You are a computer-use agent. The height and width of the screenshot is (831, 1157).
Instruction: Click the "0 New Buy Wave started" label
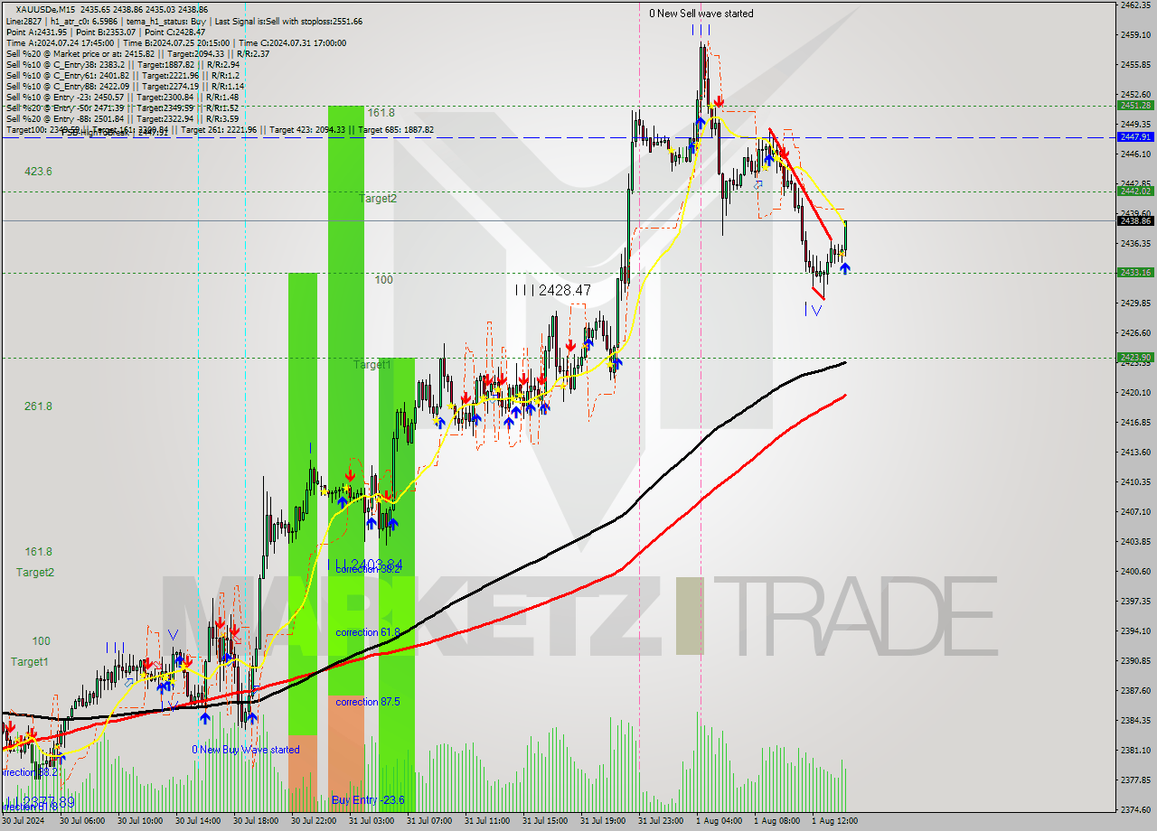click(x=246, y=750)
